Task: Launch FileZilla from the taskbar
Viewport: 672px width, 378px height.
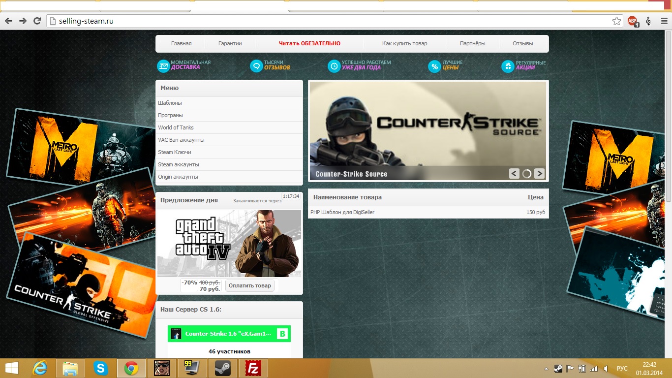Action: pos(252,368)
